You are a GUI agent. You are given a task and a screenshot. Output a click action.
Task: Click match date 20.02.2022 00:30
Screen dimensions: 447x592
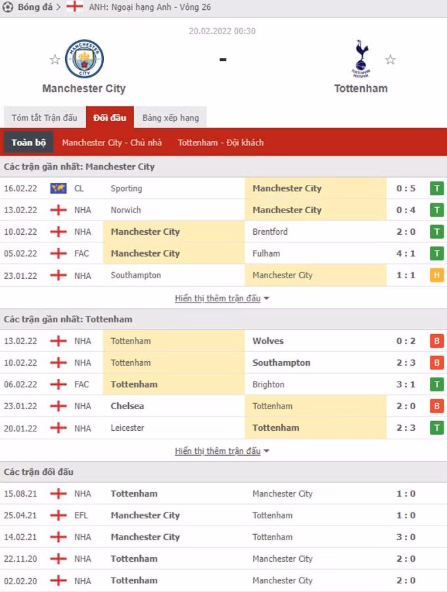coord(222,31)
